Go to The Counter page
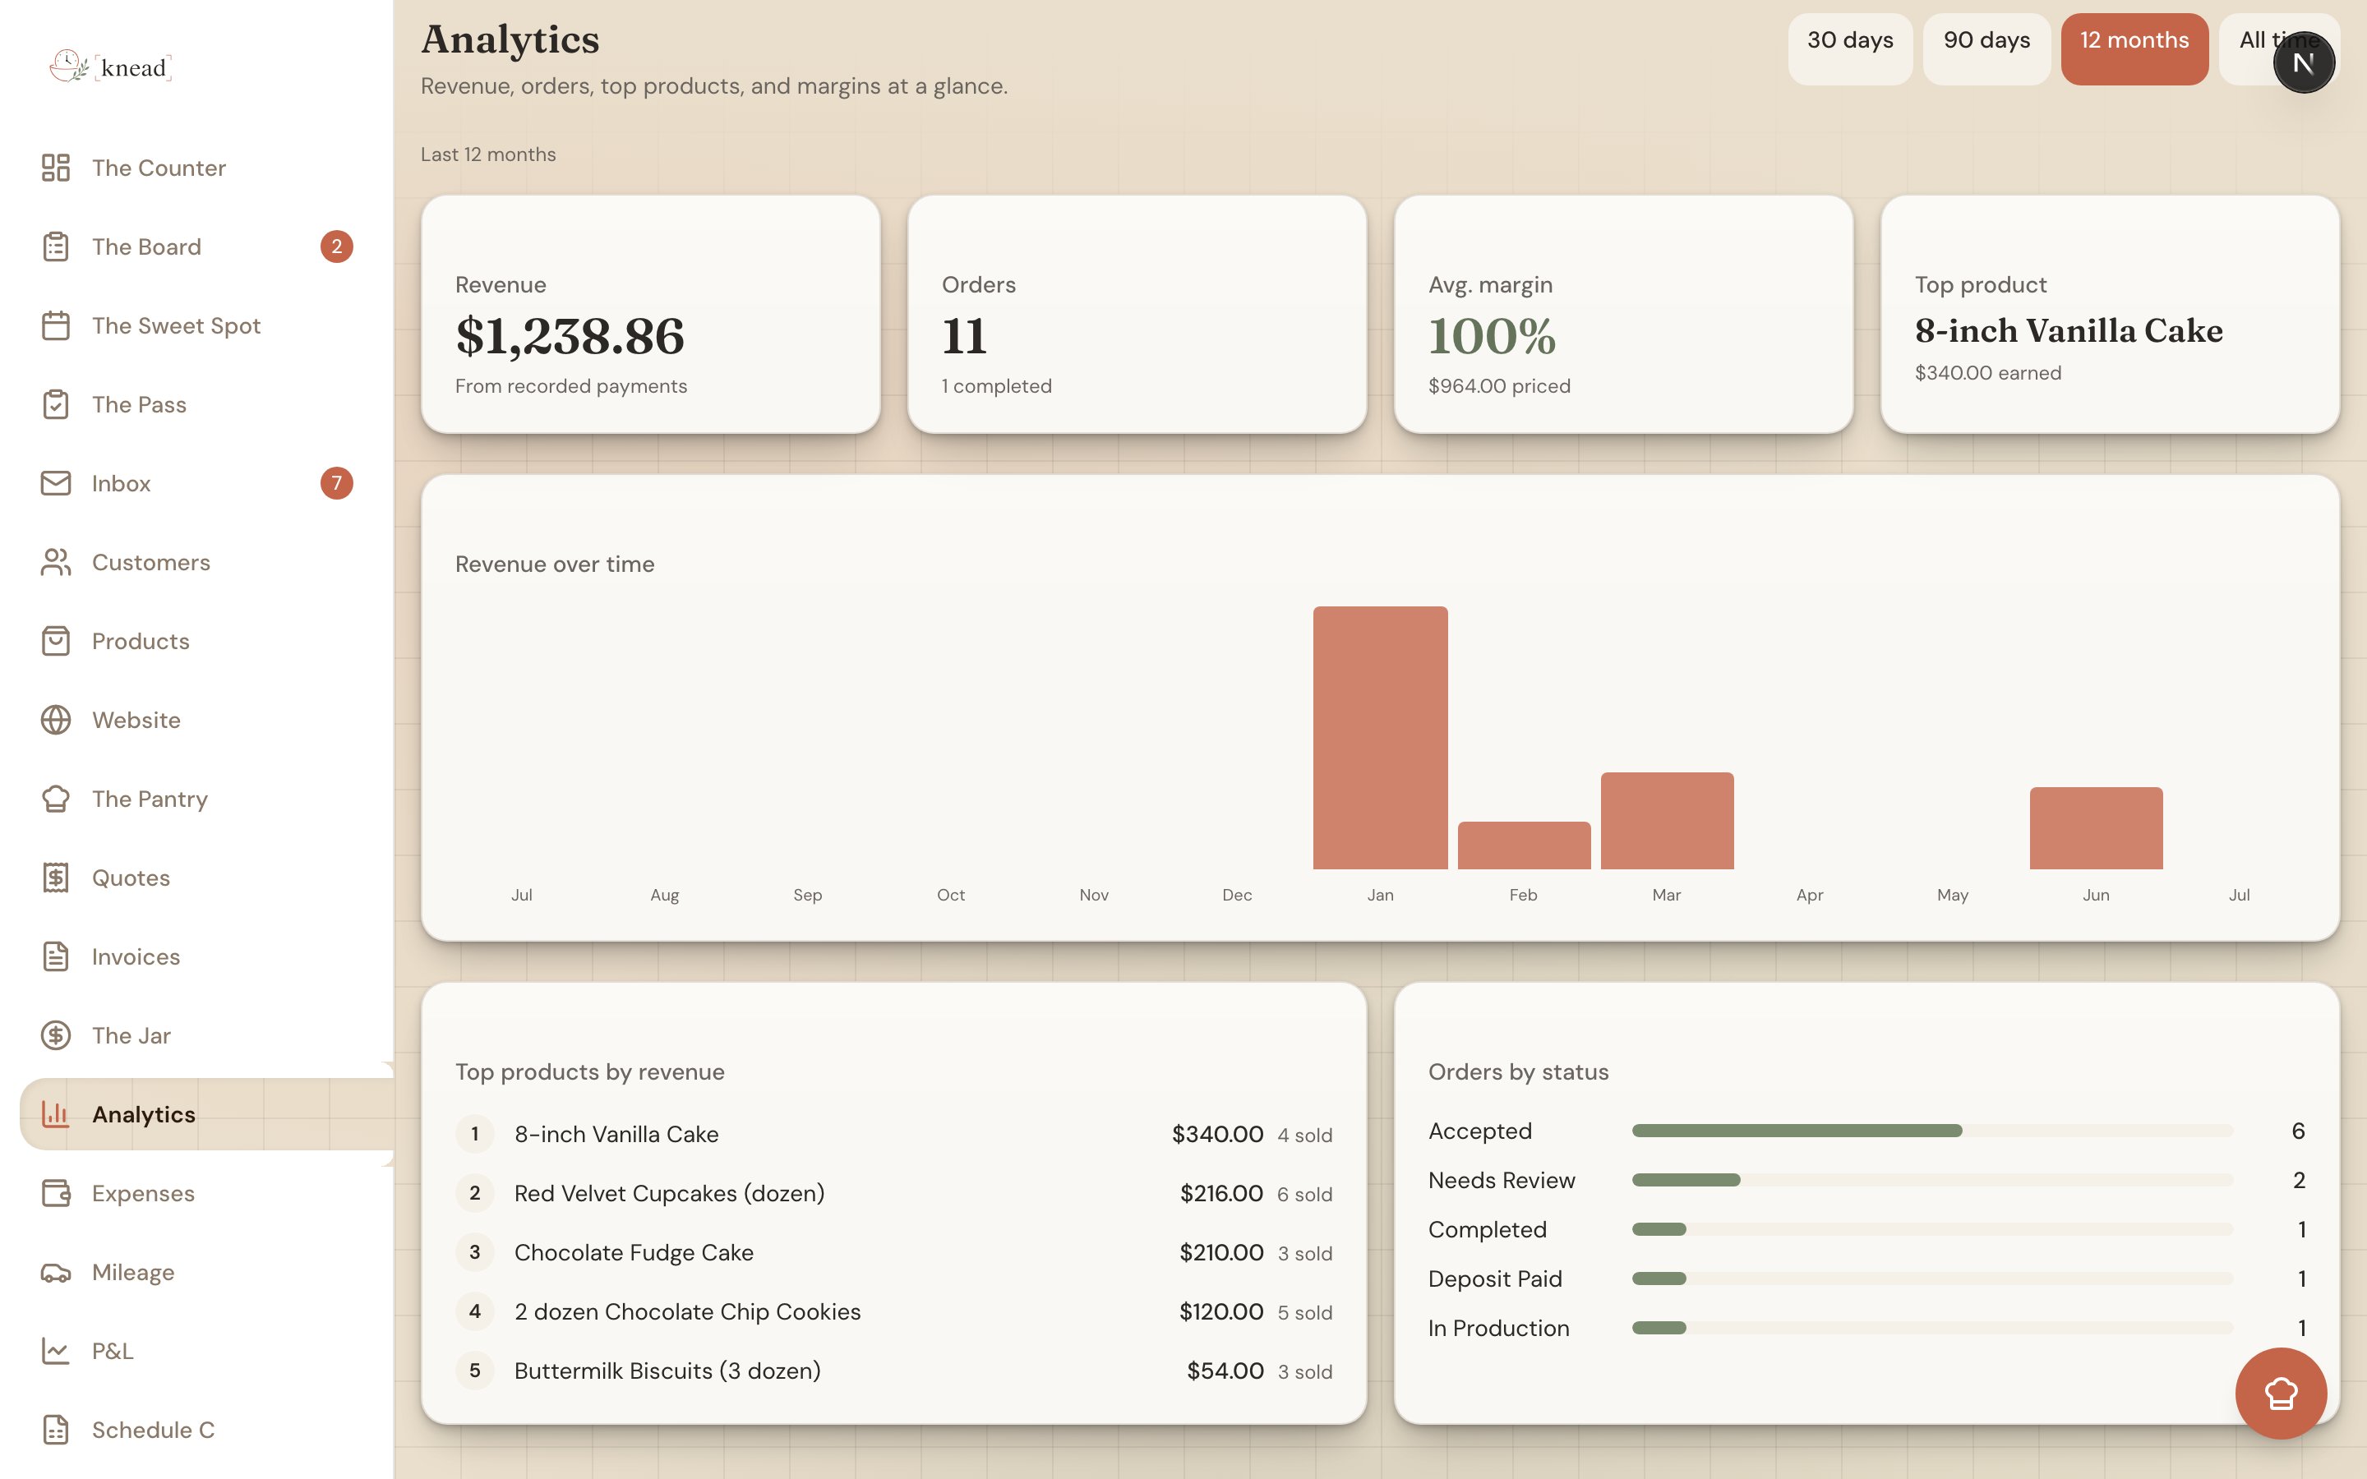 coord(206,168)
